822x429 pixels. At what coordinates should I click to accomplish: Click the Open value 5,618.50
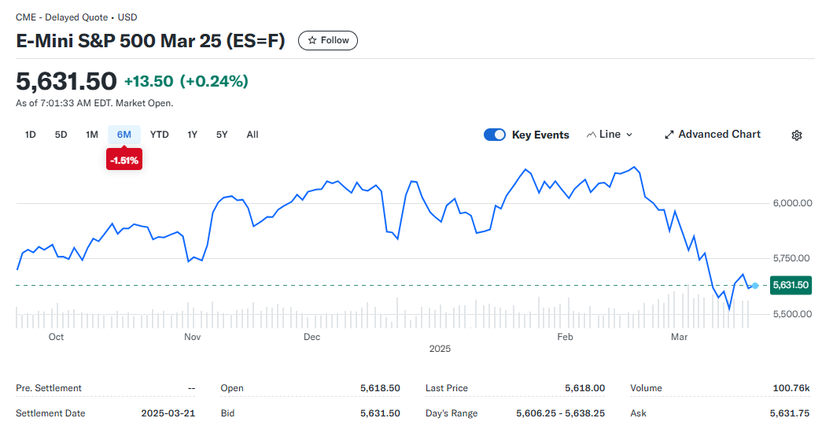pyautogui.click(x=380, y=388)
